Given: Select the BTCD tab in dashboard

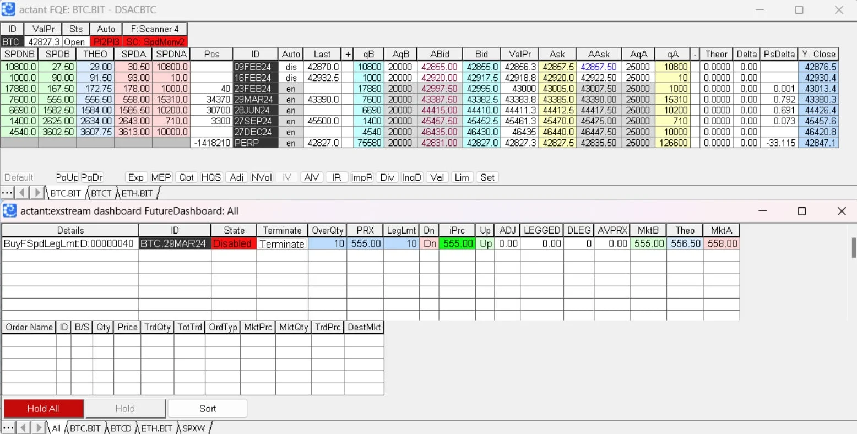Looking at the screenshot, I should point(121,428).
